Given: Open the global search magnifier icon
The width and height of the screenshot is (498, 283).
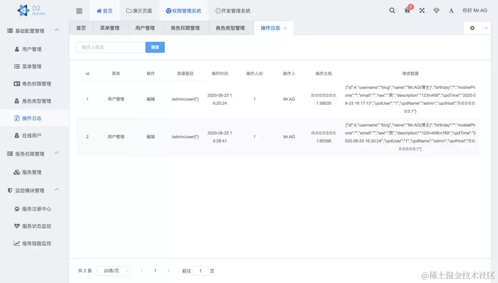Looking at the screenshot, I should pyautogui.click(x=391, y=10).
